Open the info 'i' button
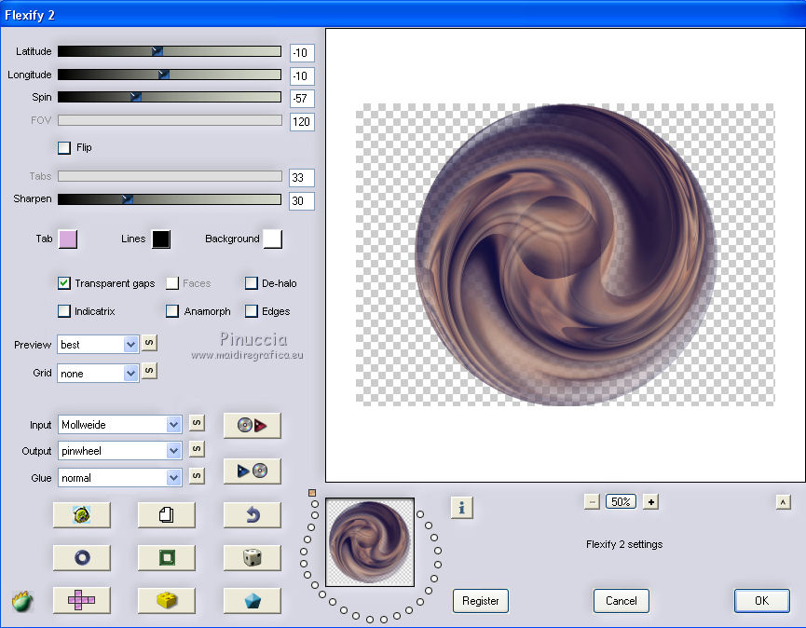 (461, 508)
